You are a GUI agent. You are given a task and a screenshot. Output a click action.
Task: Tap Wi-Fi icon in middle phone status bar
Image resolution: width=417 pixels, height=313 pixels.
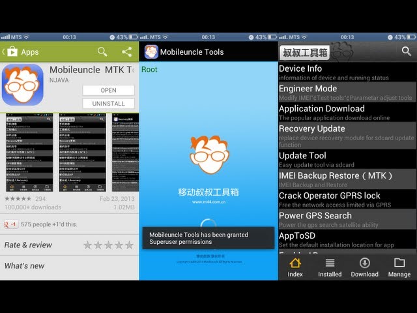click(x=165, y=37)
